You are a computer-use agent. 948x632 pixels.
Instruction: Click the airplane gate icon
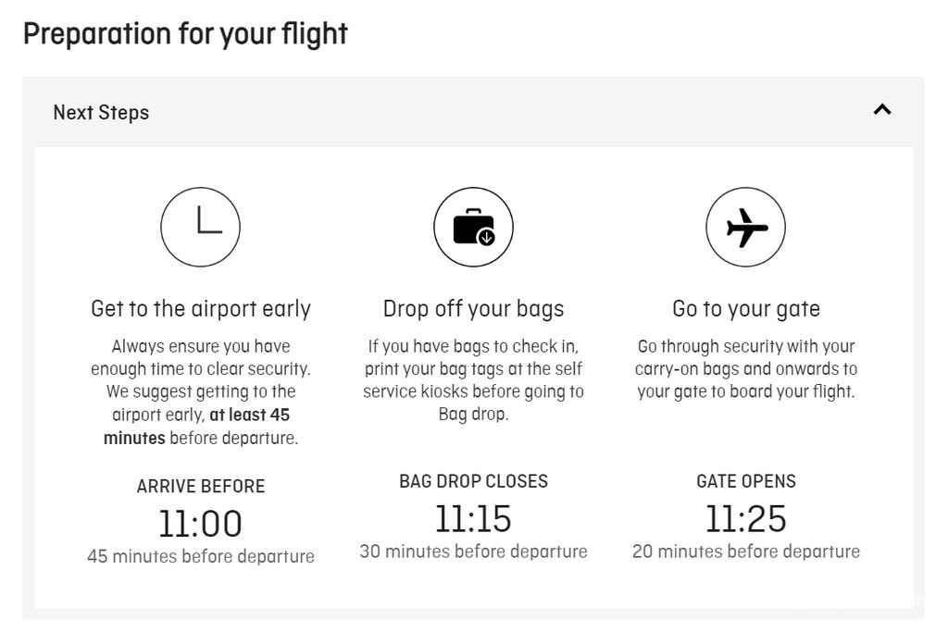click(x=745, y=228)
